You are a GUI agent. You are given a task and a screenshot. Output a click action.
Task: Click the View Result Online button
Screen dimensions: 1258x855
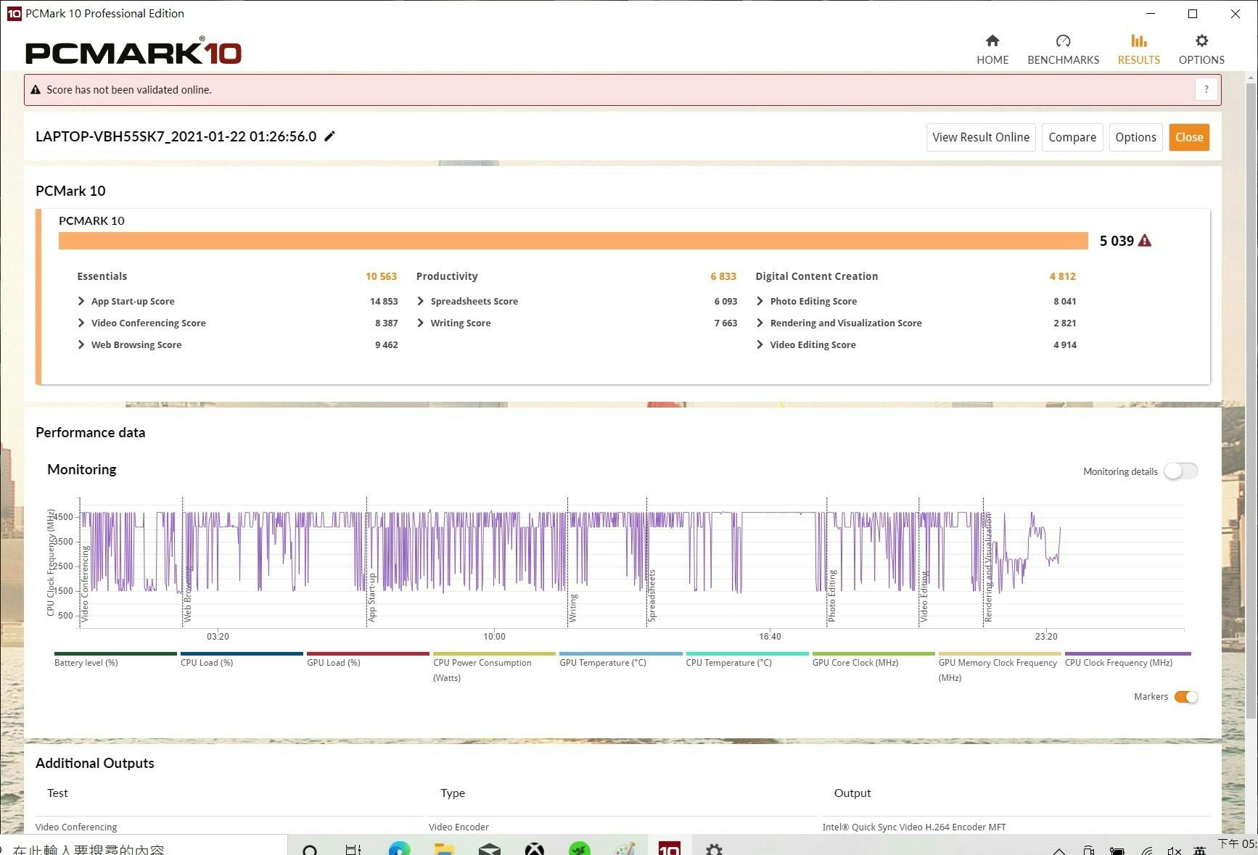pyautogui.click(x=980, y=137)
